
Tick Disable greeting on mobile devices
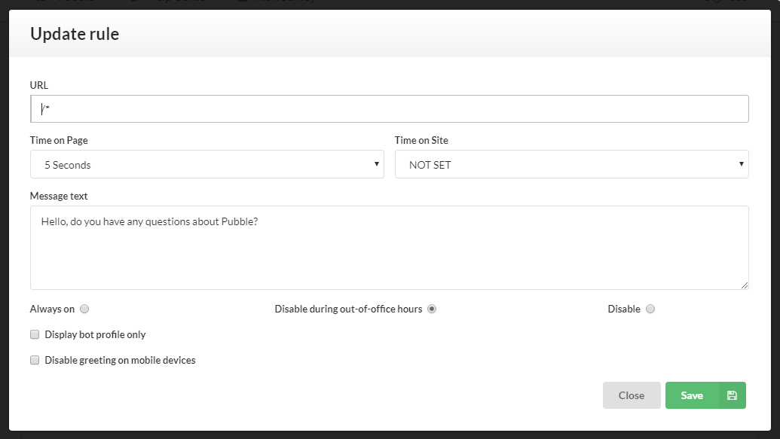pos(35,360)
